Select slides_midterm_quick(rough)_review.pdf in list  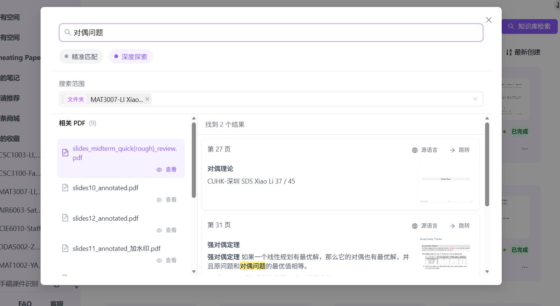click(x=124, y=153)
